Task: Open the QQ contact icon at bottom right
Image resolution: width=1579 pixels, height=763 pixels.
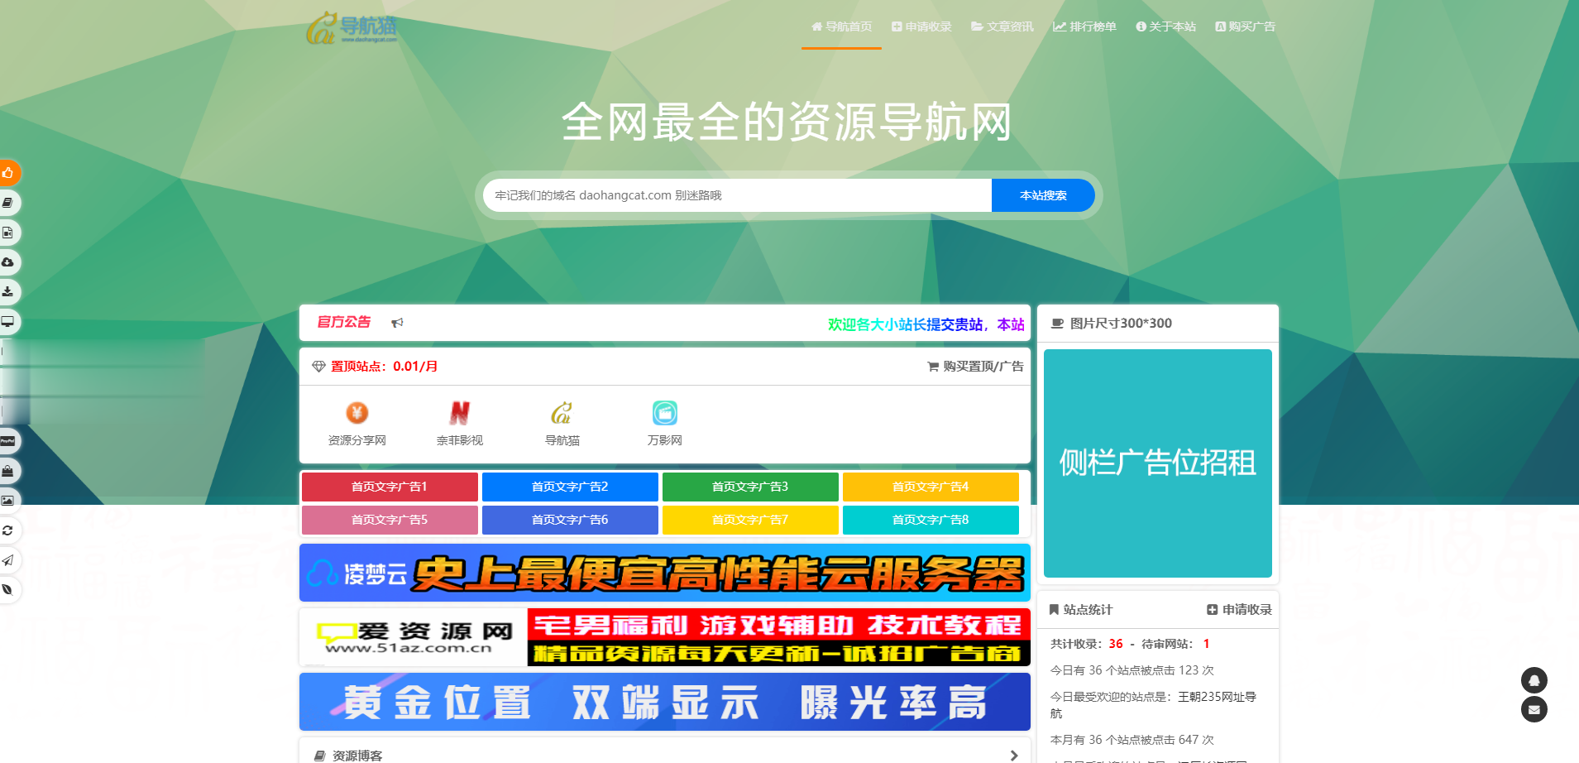Action: click(1534, 679)
